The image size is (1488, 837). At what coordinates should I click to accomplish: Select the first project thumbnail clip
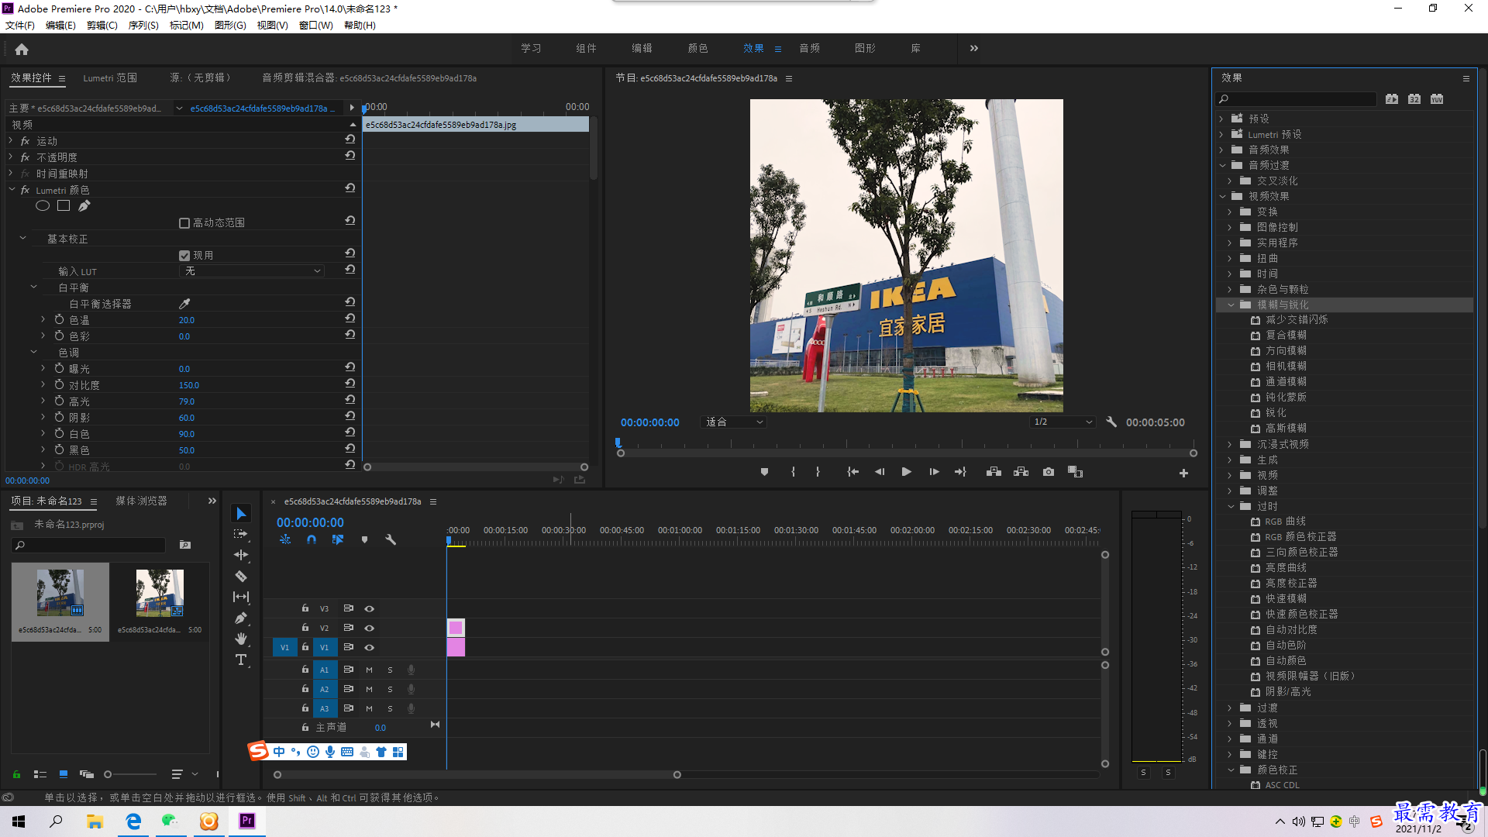(x=60, y=601)
